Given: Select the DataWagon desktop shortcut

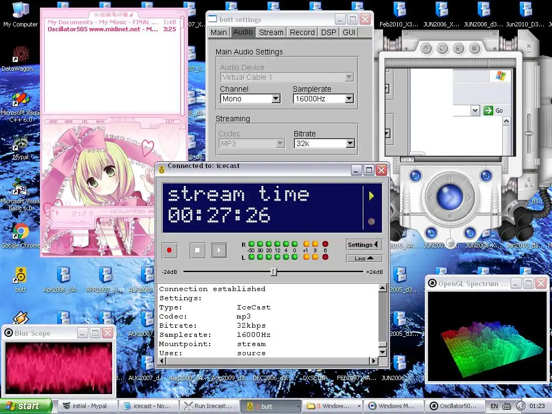Looking at the screenshot, I should pos(20,59).
